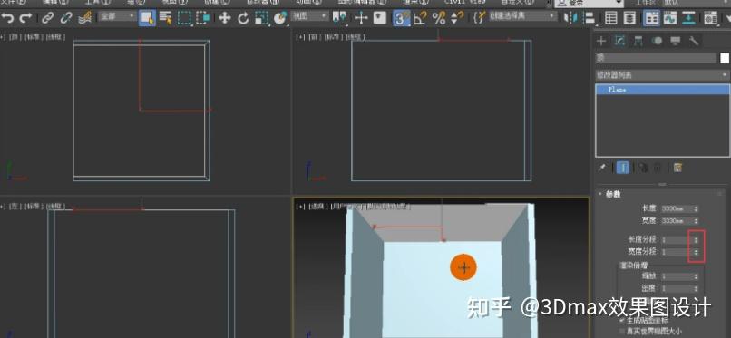This screenshot has height=338, width=731.
Task: Expand the named selection sets dropdown
Action: [522, 16]
